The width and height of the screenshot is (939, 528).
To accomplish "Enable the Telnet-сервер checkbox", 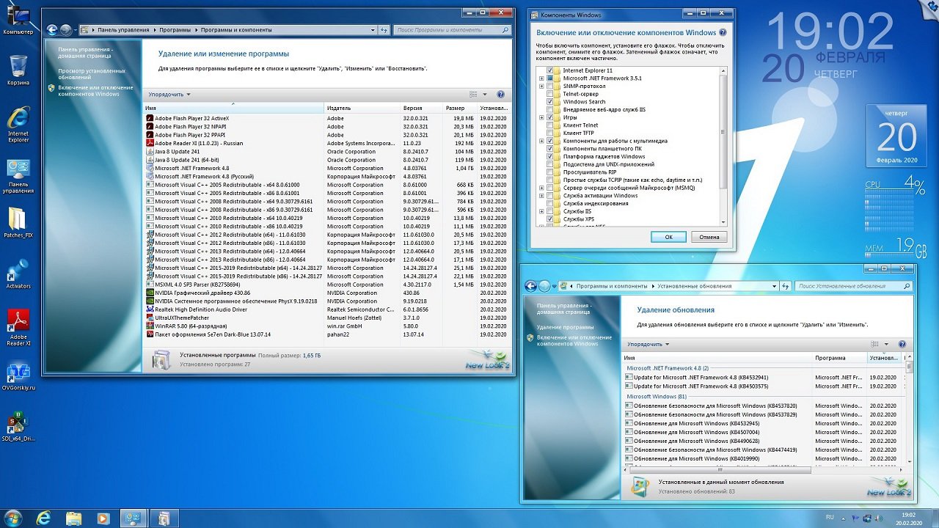I will pos(549,94).
